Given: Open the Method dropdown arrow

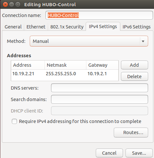Looking at the screenshot, I should coord(143,41).
